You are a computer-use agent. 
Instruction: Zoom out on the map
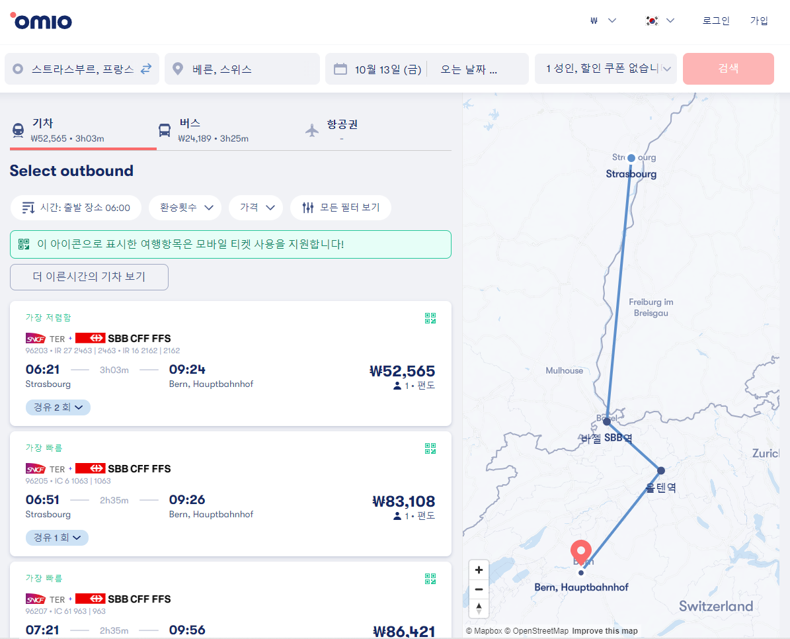(479, 589)
